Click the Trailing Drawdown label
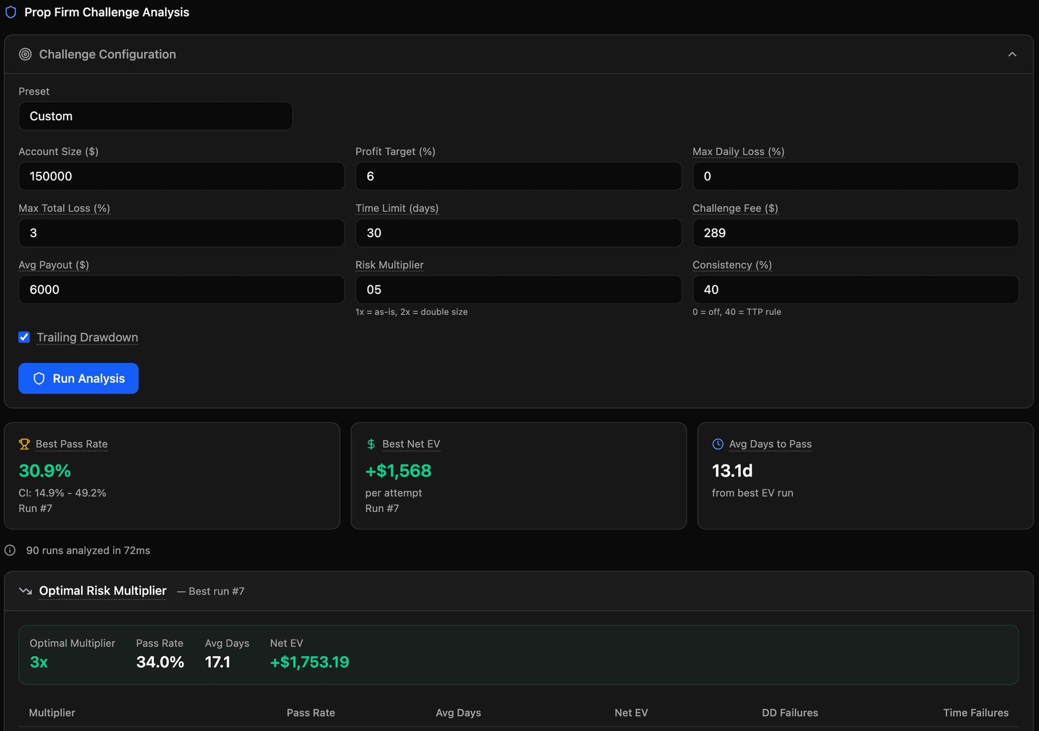Viewport: 1039px width, 731px height. point(87,337)
